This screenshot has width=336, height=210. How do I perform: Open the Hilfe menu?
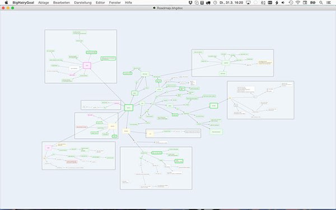point(128,3)
